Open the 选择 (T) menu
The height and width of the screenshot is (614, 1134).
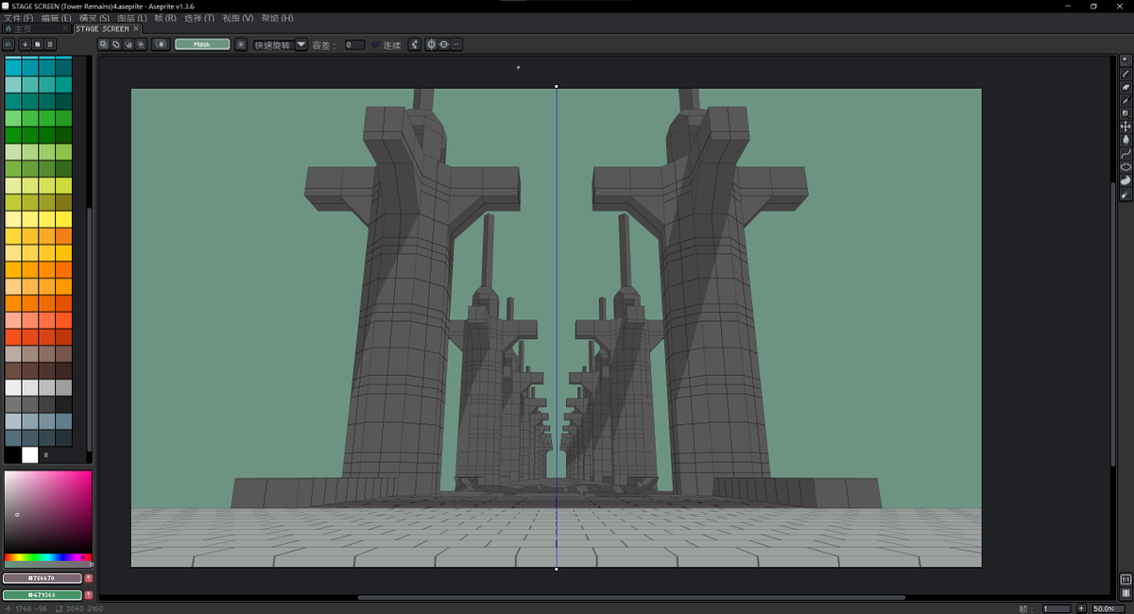(x=198, y=18)
